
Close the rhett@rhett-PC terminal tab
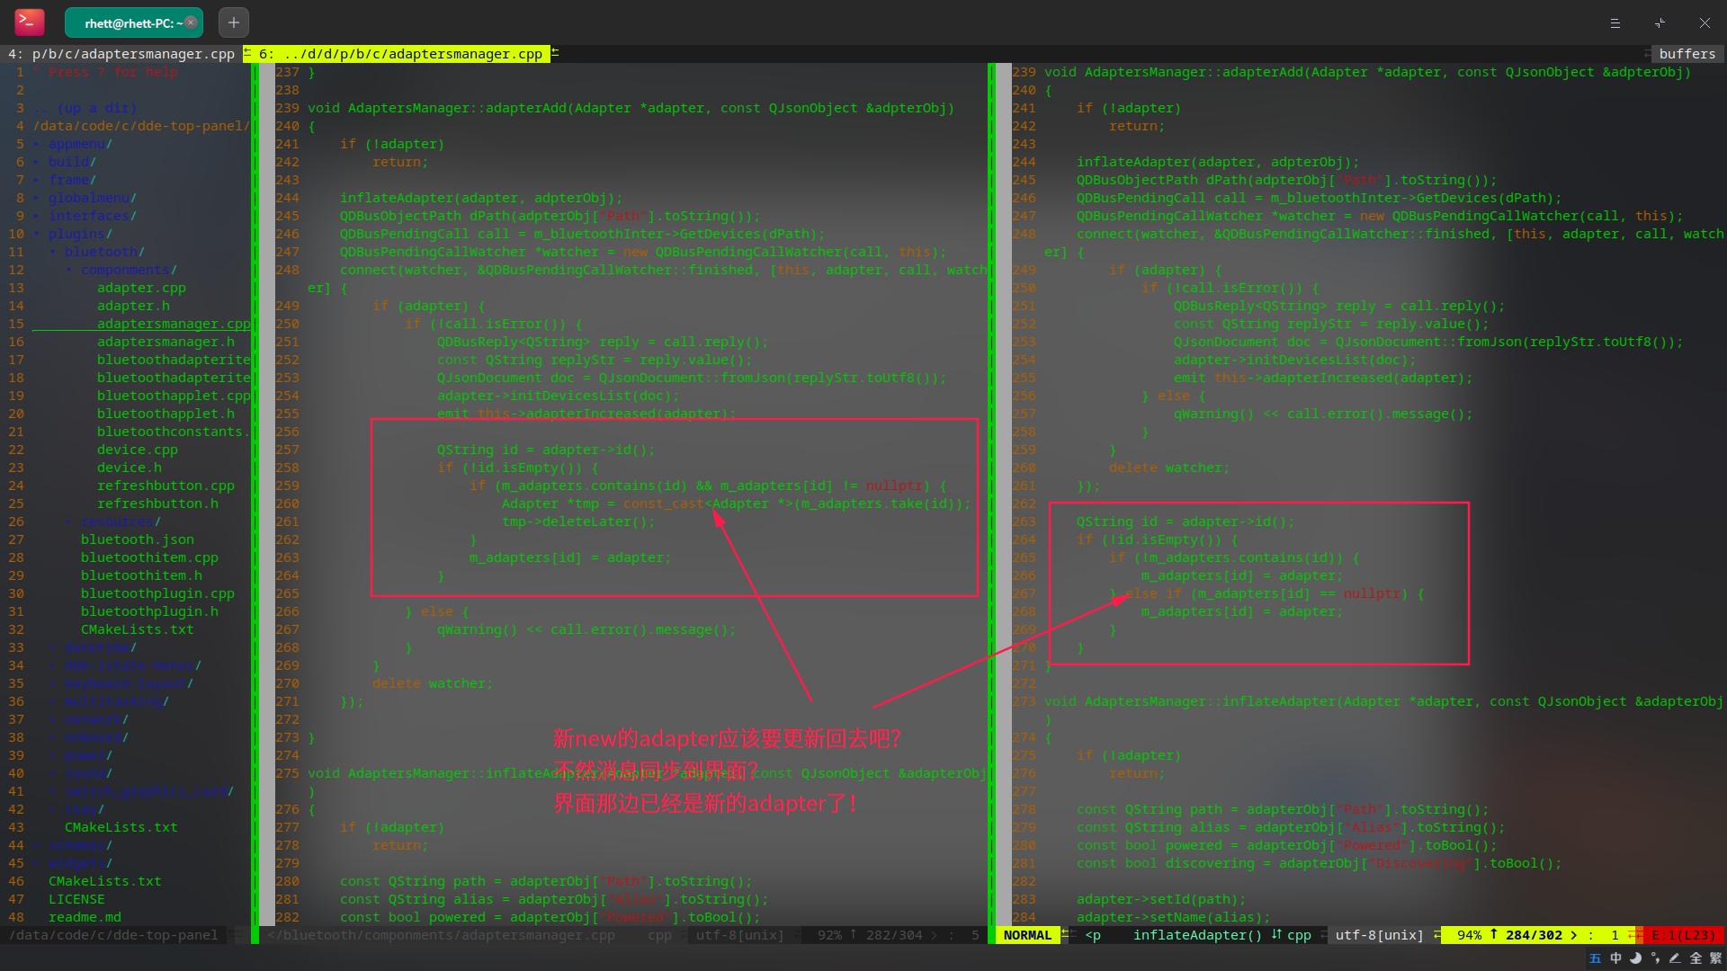click(191, 22)
